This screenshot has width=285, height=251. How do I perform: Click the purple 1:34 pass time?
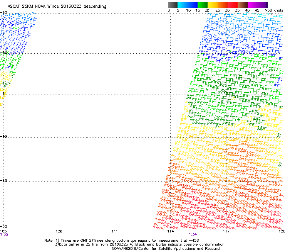(x=193, y=234)
